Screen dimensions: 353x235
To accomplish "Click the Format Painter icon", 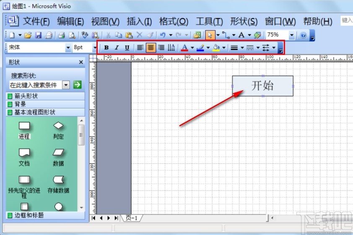I will coord(150,35).
